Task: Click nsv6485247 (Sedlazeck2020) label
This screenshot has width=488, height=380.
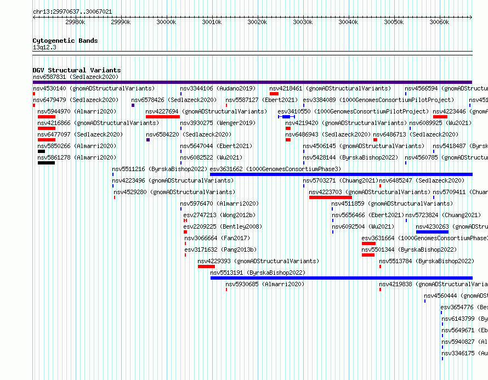Action: [422, 180]
